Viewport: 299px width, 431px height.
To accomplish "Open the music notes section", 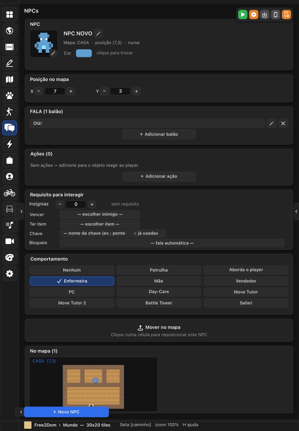I will pyautogui.click(x=10, y=225).
